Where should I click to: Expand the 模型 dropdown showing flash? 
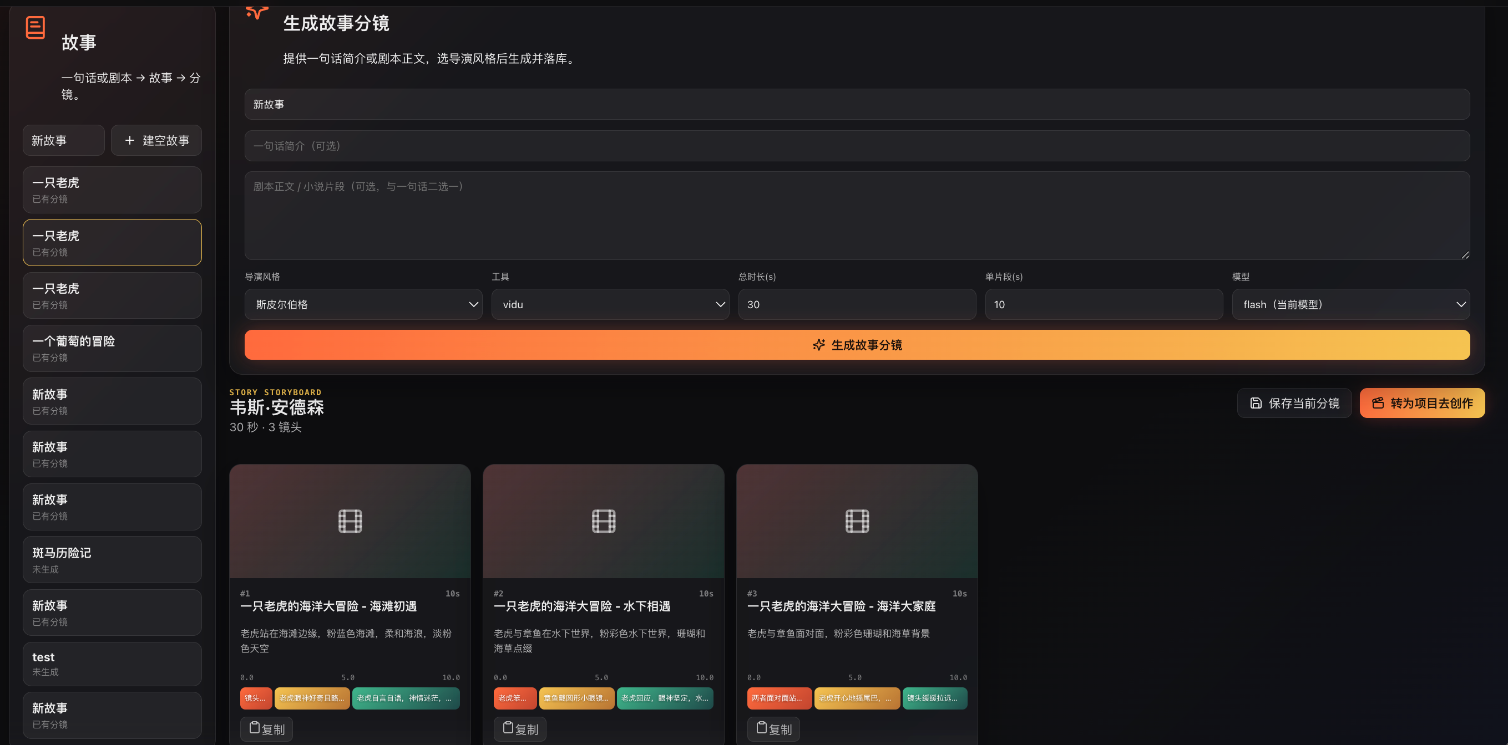1350,304
